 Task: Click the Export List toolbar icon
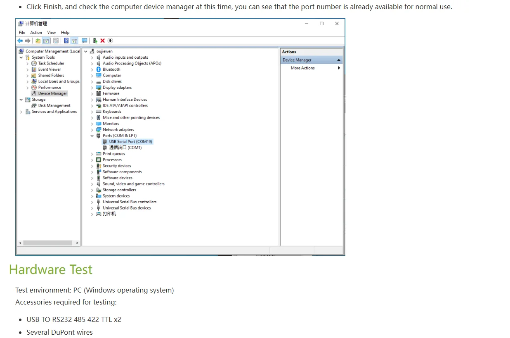(x=56, y=40)
